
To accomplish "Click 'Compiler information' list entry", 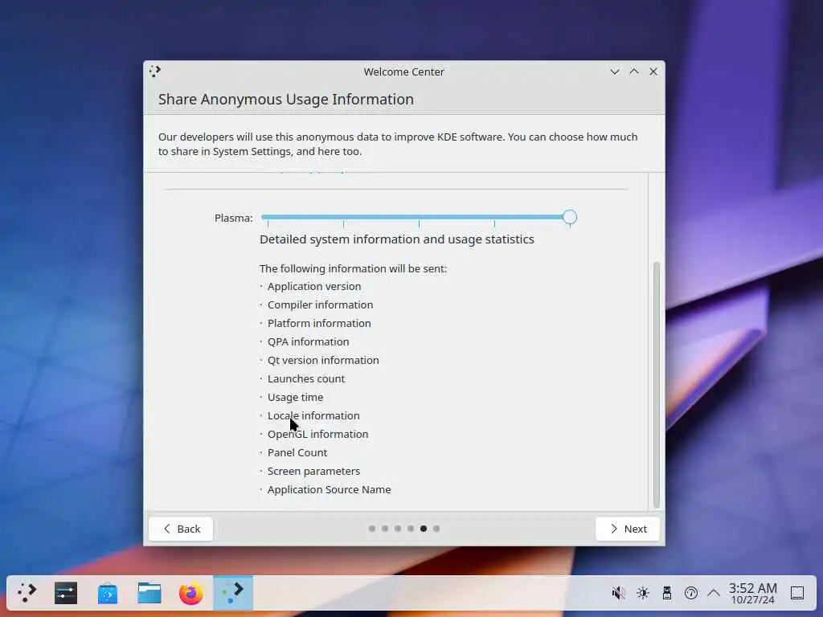I will (x=320, y=304).
